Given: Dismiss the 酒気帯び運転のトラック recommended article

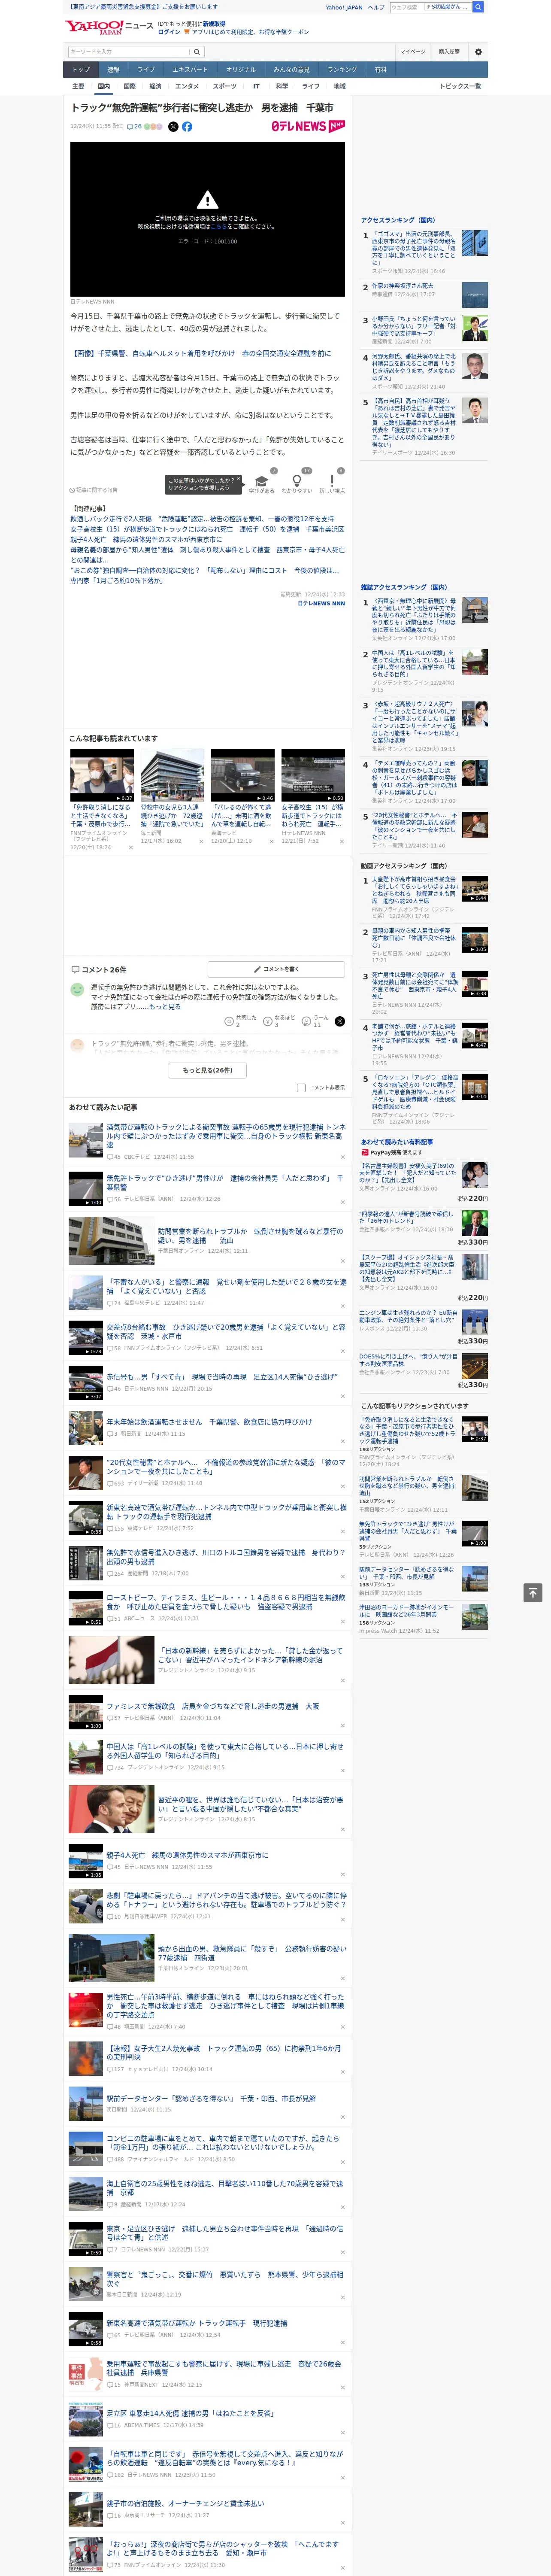Looking at the screenshot, I should pos(343,1157).
